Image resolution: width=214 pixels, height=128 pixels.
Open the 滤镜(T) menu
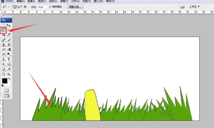[x=64, y=1]
